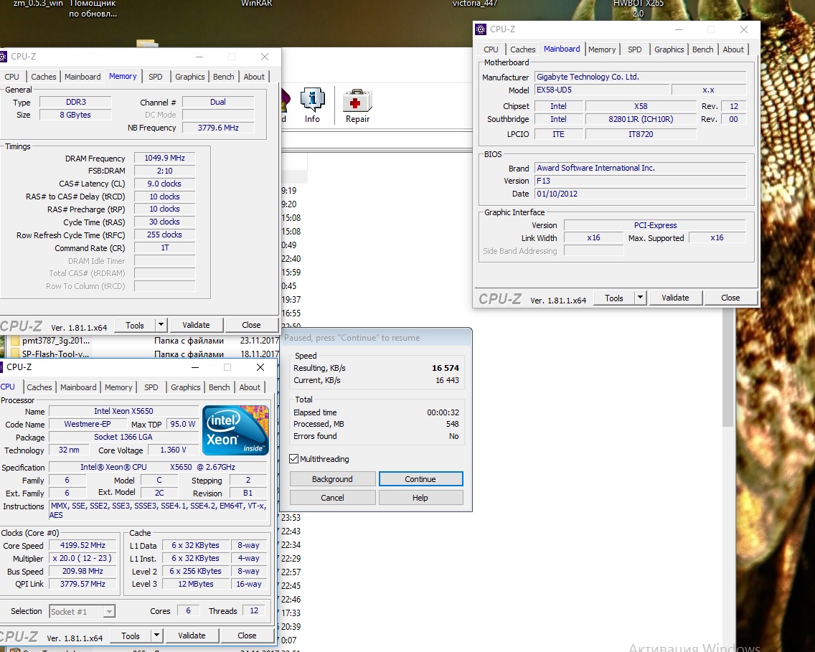Image resolution: width=815 pixels, height=652 pixels.
Task: Click folder icon next to pmt3787_3g.201
Action: (x=15, y=341)
